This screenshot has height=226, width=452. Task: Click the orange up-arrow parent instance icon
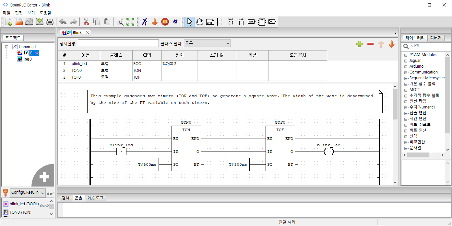(5, 193)
